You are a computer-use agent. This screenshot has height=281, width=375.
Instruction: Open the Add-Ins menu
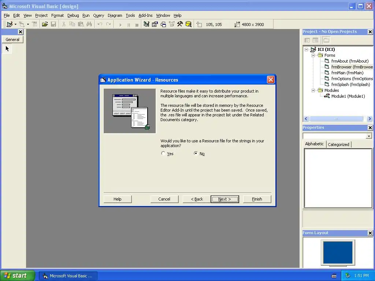(145, 15)
